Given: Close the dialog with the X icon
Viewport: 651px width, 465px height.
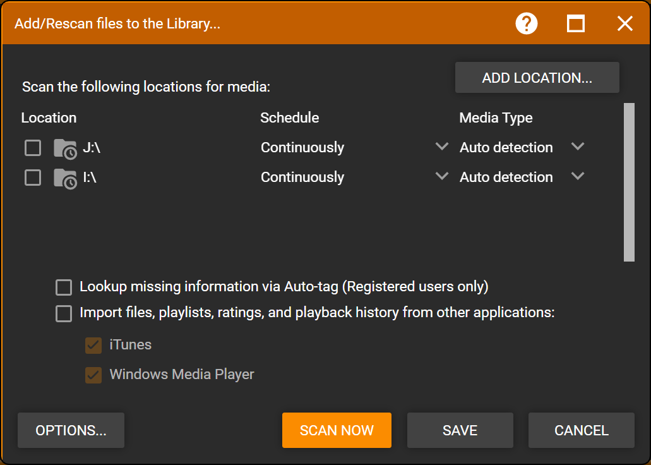Looking at the screenshot, I should click(x=624, y=24).
